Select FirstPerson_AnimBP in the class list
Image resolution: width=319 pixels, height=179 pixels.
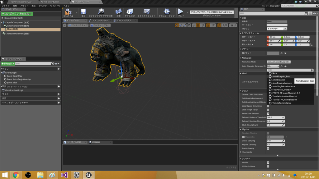point(282,90)
